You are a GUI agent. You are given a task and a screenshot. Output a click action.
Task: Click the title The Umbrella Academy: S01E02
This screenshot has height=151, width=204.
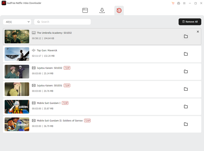[x=54, y=33]
